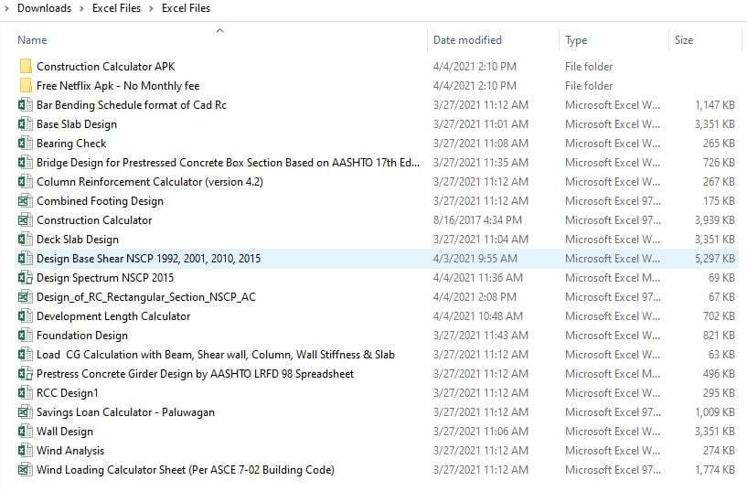747x491 pixels.
Task: Select the Wall Design file entry
Action: click(x=65, y=432)
